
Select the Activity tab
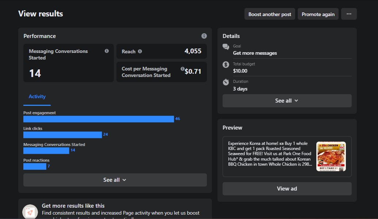pos(37,97)
